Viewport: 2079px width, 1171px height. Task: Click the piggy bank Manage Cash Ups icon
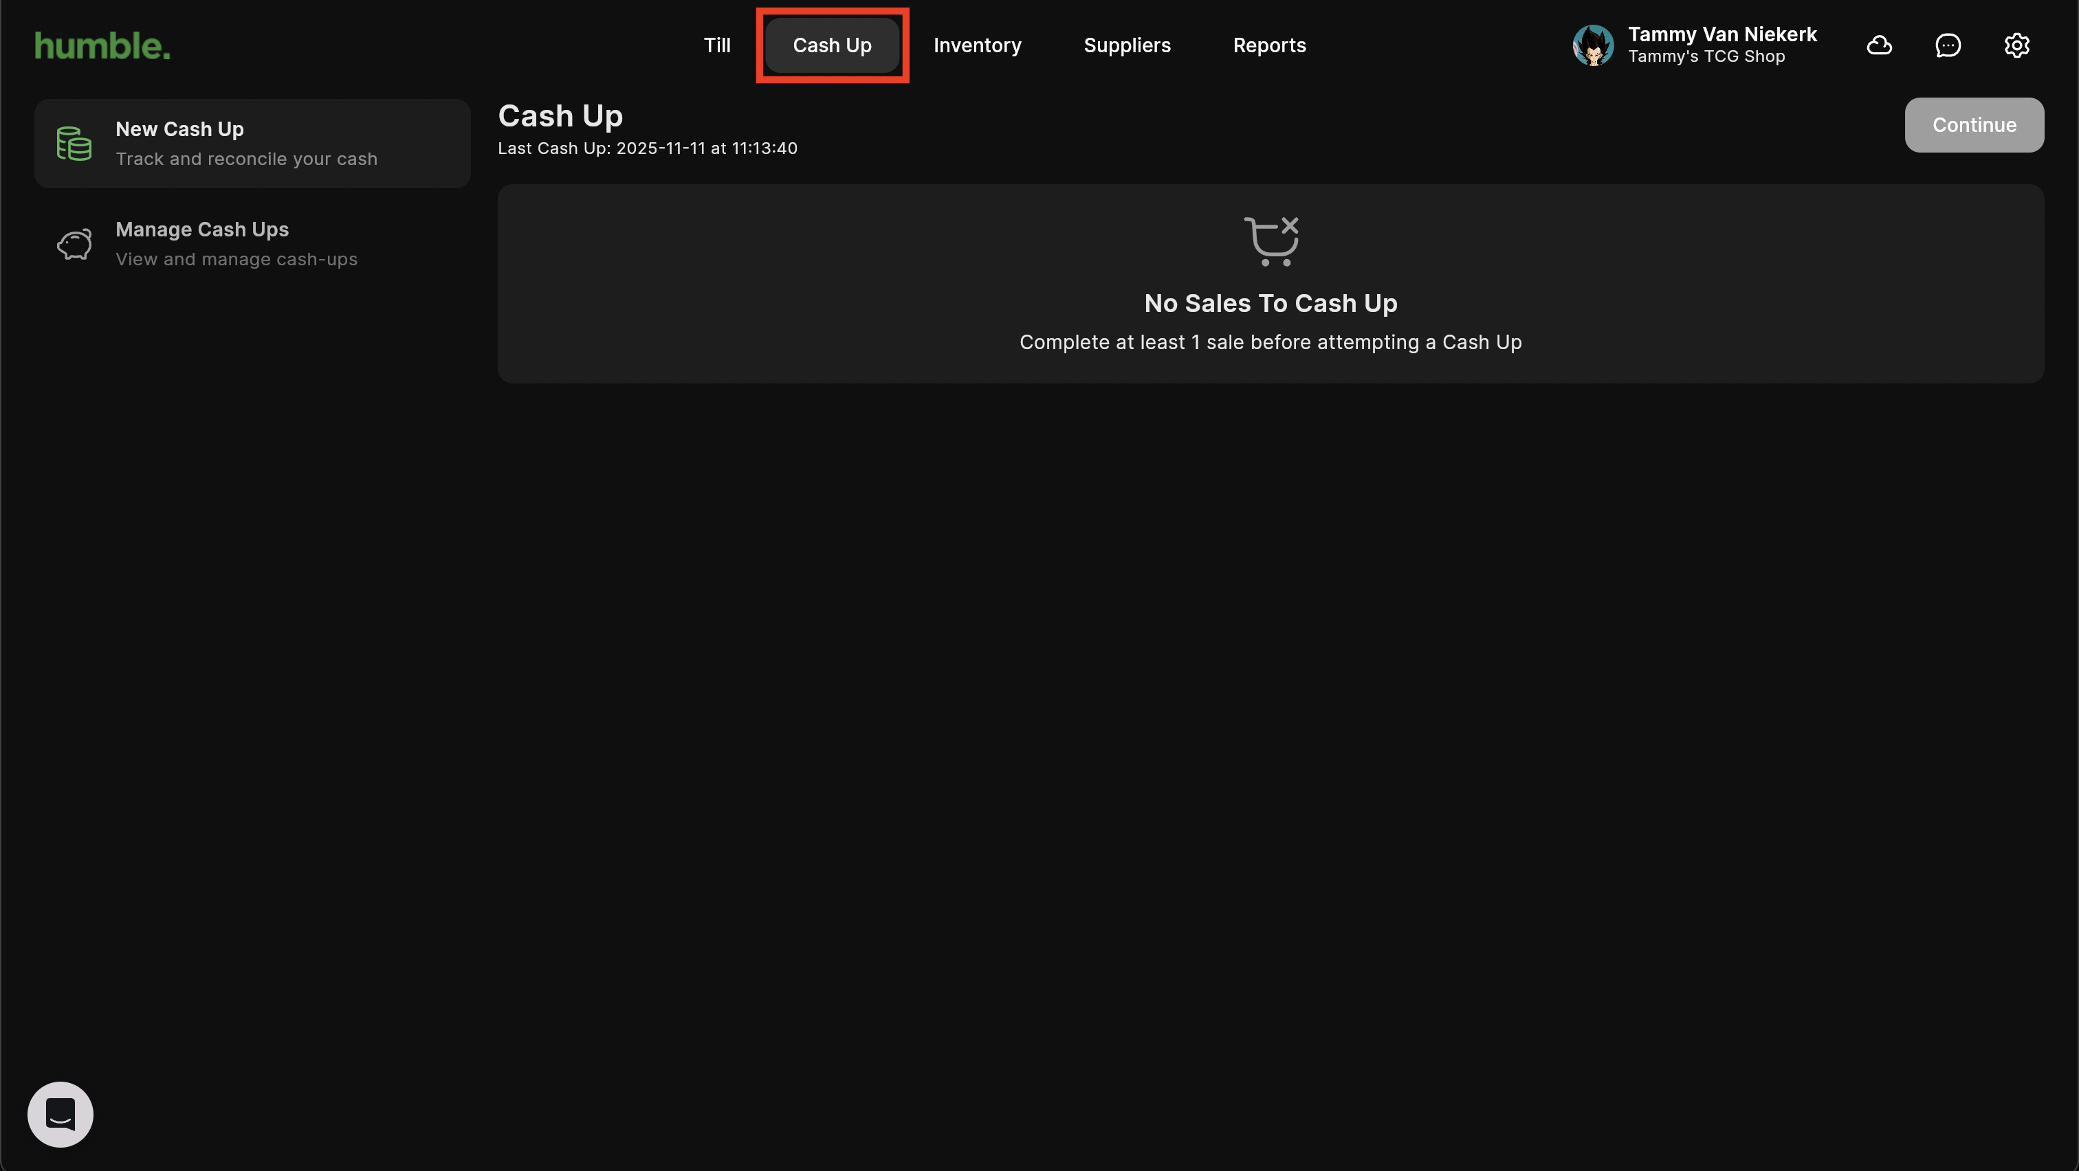(74, 245)
